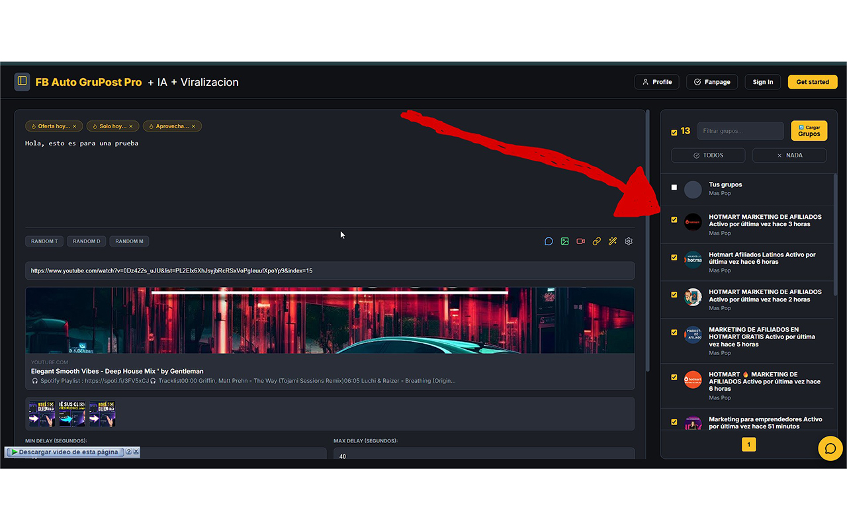This screenshot has height=529, width=847.
Task: Select the third attached image thumbnail
Action: (x=103, y=414)
